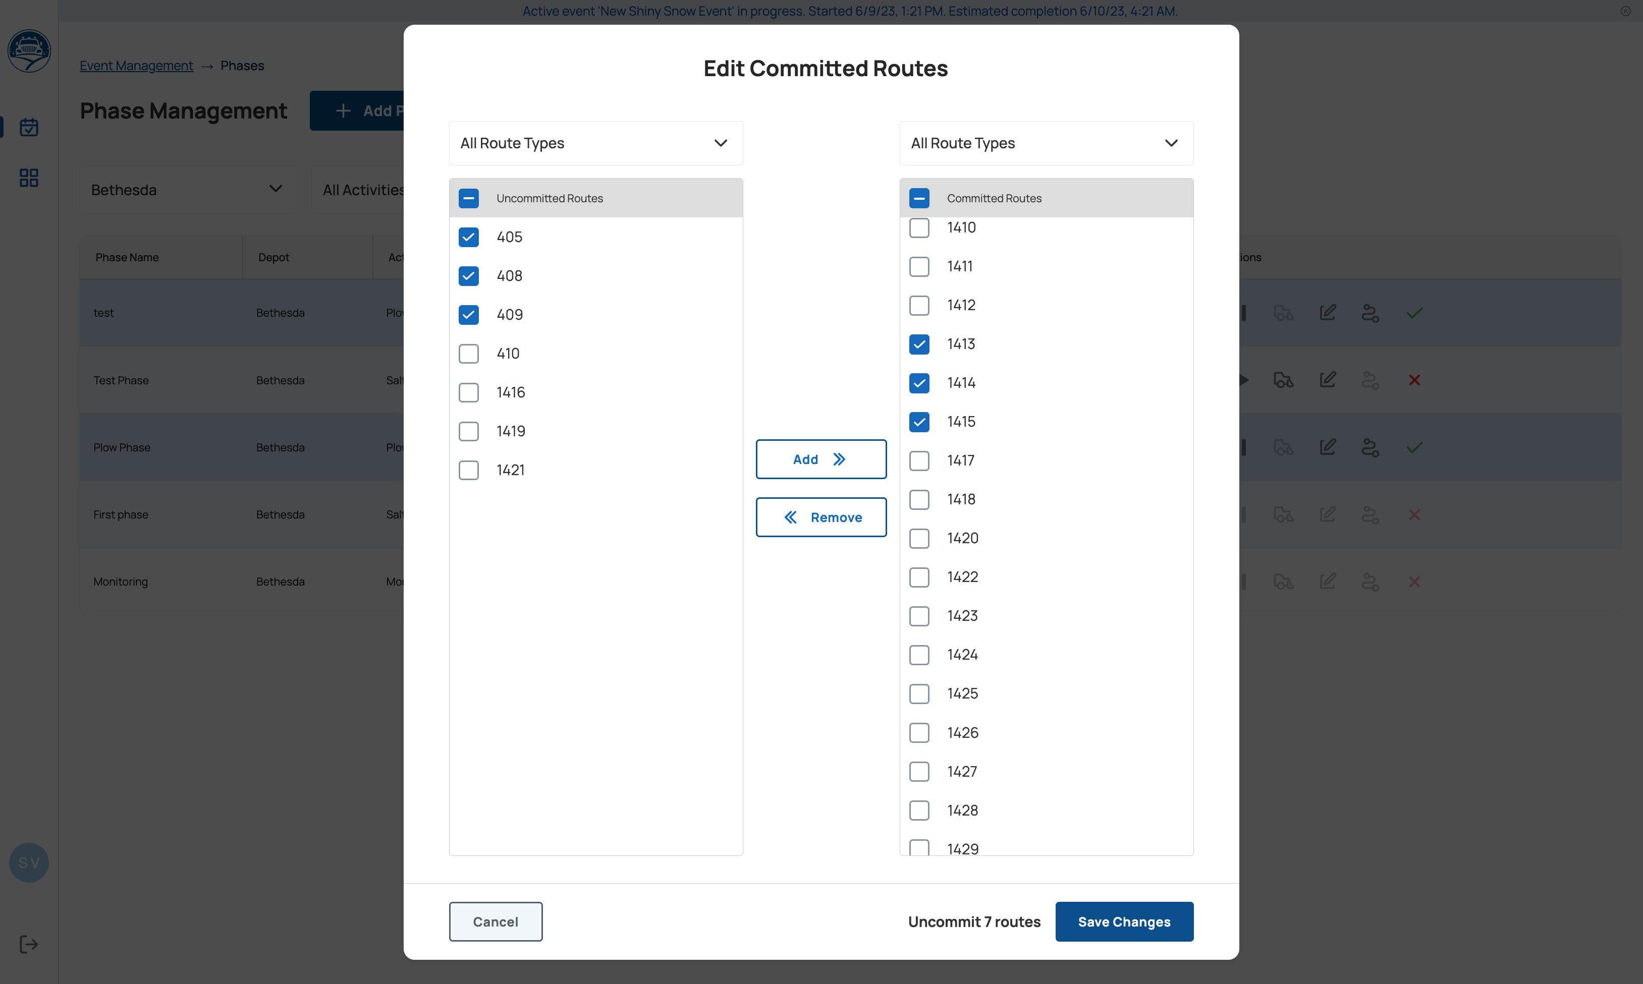Click the Add button to commit selected routes
Screen dimensions: 1643x984
[820, 459]
